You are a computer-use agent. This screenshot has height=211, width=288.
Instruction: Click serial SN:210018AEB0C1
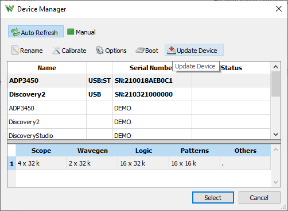tap(143, 80)
